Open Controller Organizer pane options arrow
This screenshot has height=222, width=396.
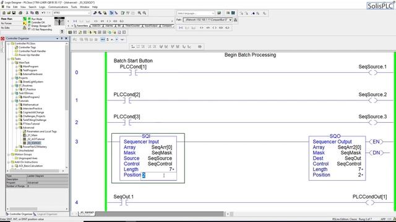click(x=58, y=38)
